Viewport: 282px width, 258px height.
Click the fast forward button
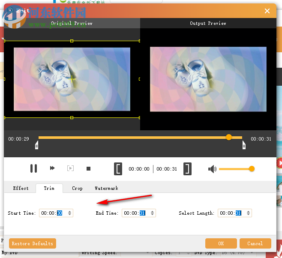[x=52, y=168]
